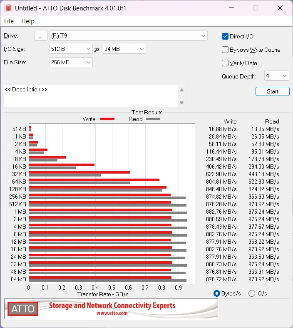293x328 pixels.
Task: Switch results to IO/s
Action: 252,293
